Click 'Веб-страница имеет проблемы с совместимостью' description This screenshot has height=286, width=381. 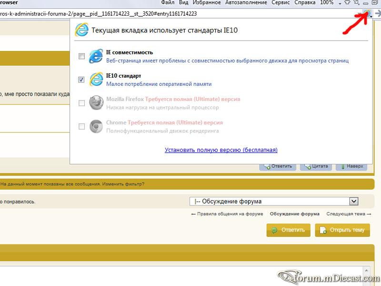(x=228, y=61)
